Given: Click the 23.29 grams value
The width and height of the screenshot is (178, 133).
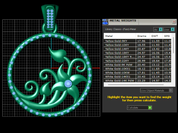Looking at the screenshot, I should (x=141, y=81).
